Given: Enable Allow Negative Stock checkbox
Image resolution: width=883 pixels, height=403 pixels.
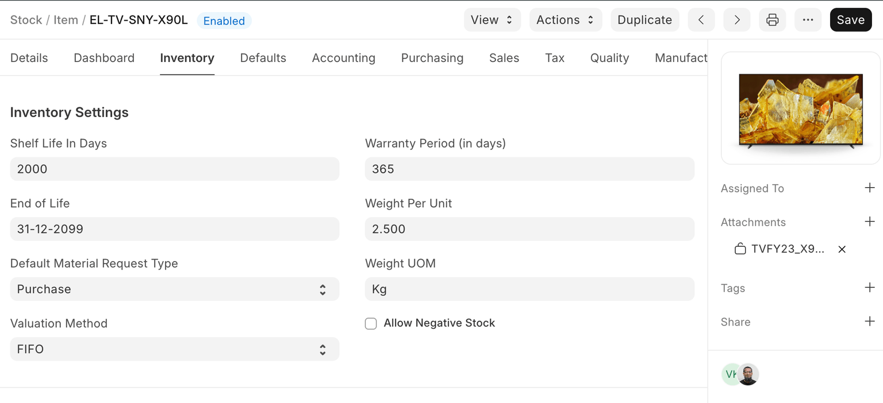Looking at the screenshot, I should 371,324.
